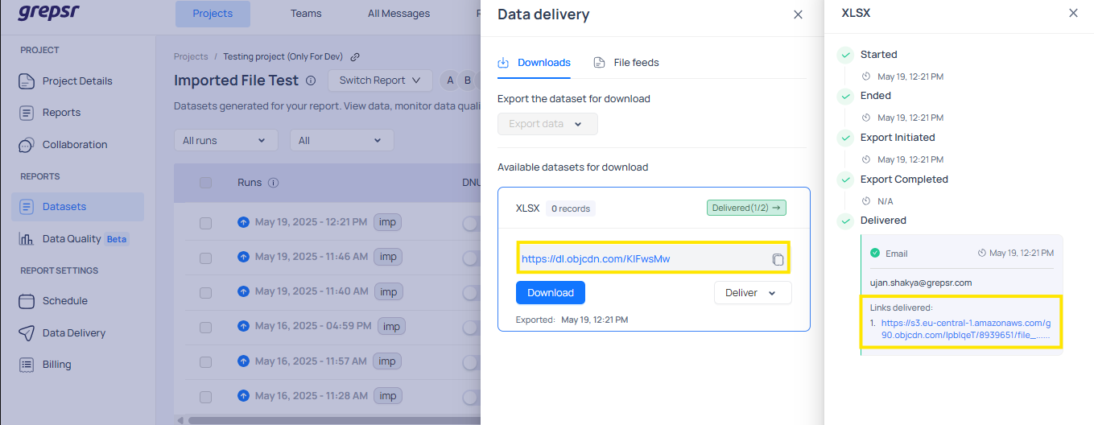Switch to the File feeds tab
1094x425 pixels.
click(626, 63)
